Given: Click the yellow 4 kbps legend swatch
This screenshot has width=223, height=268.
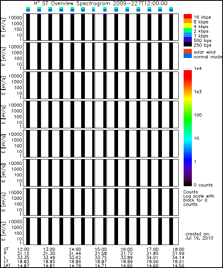Looking at the screenshot, I should click(x=188, y=25).
